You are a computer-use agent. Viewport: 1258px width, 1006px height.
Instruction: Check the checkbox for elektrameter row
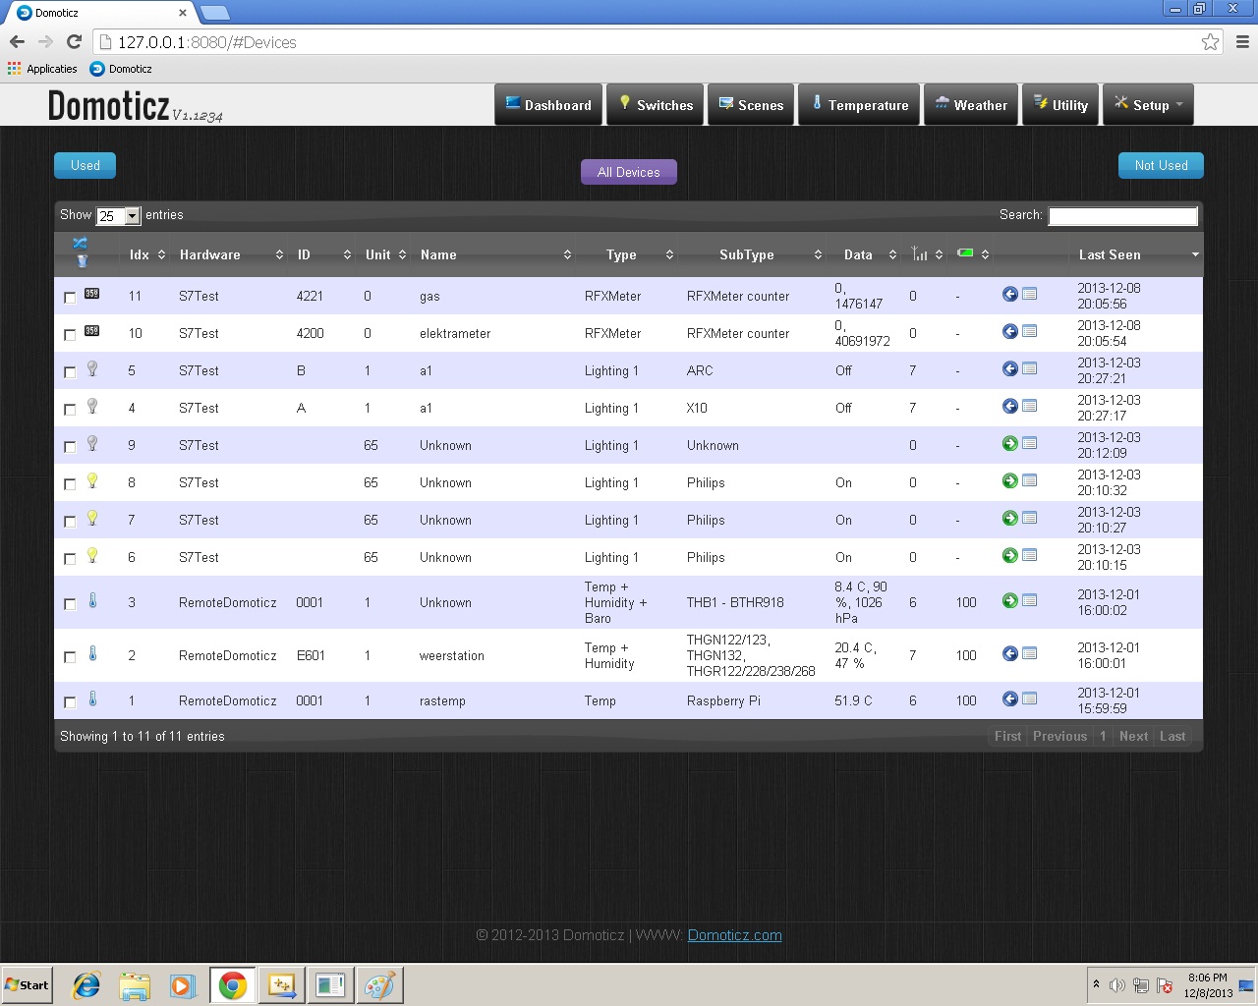coord(70,335)
